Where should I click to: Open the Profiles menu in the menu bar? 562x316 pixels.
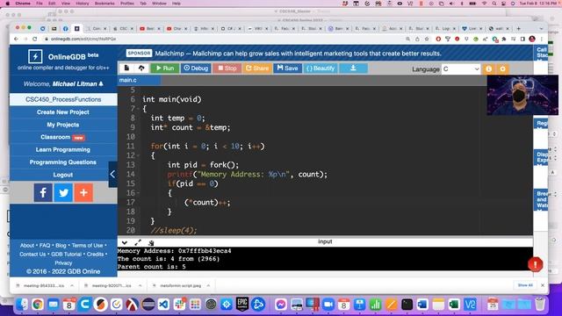coord(126,4)
